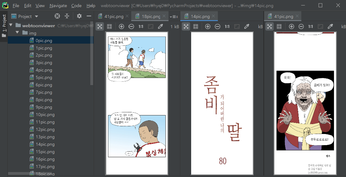Click the Collapse All icon in Project panel

(x=67, y=16)
